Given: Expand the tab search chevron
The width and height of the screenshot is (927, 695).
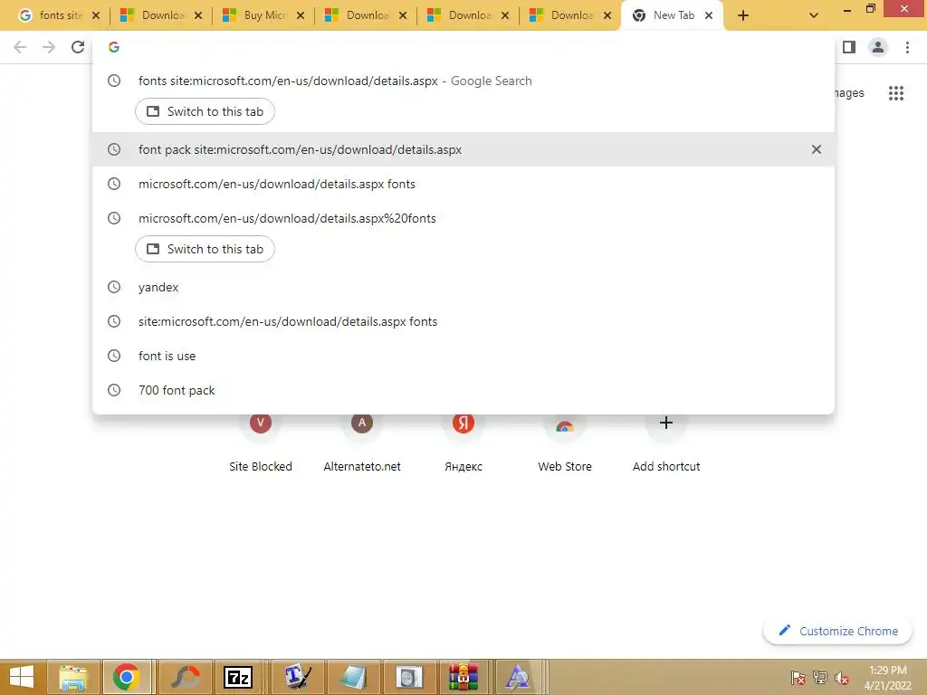Looking at the screenshot, I should pyautogui.click(x=814, y=15).
